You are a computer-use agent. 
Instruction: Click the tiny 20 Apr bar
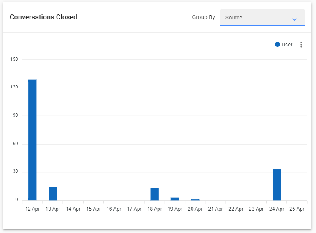[x=195, y=199]
